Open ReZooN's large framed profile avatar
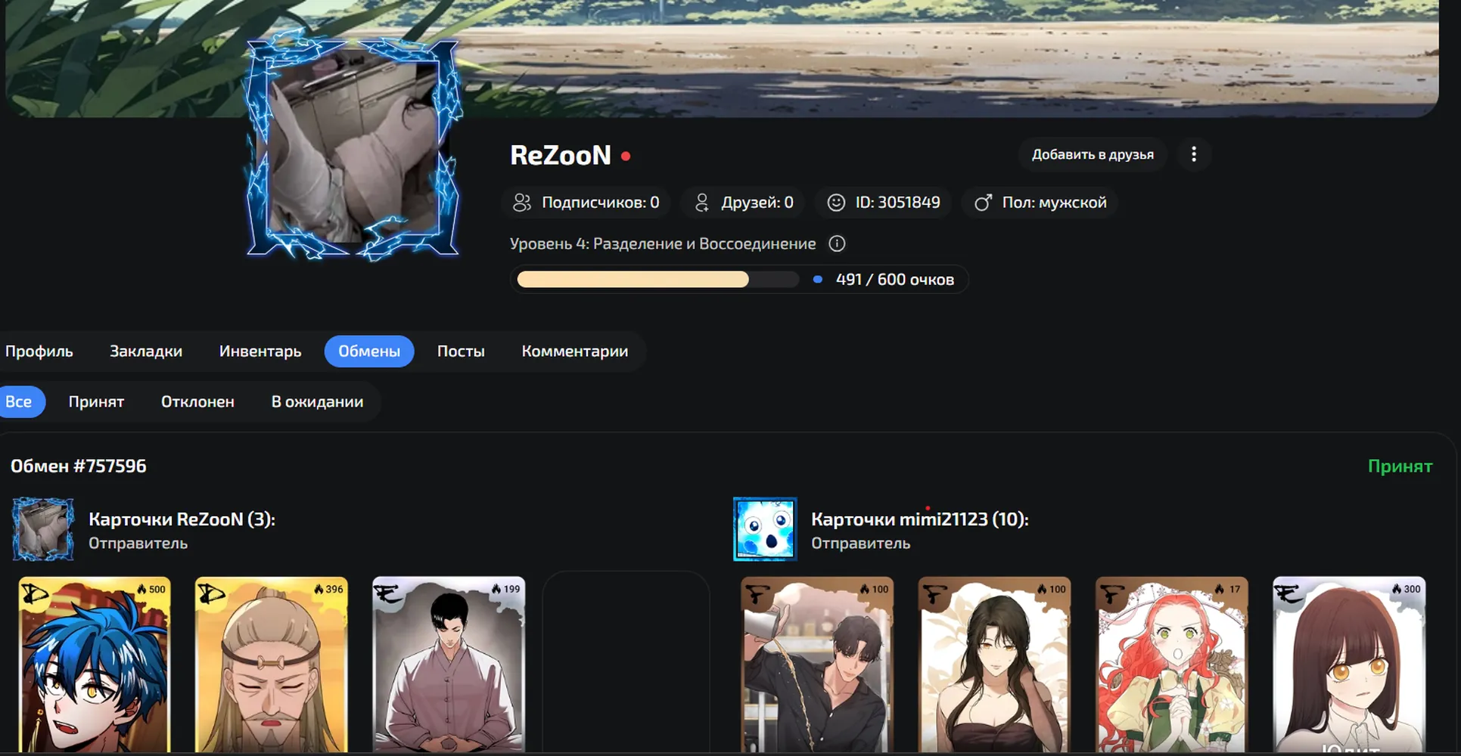 [x=353, y=145]
